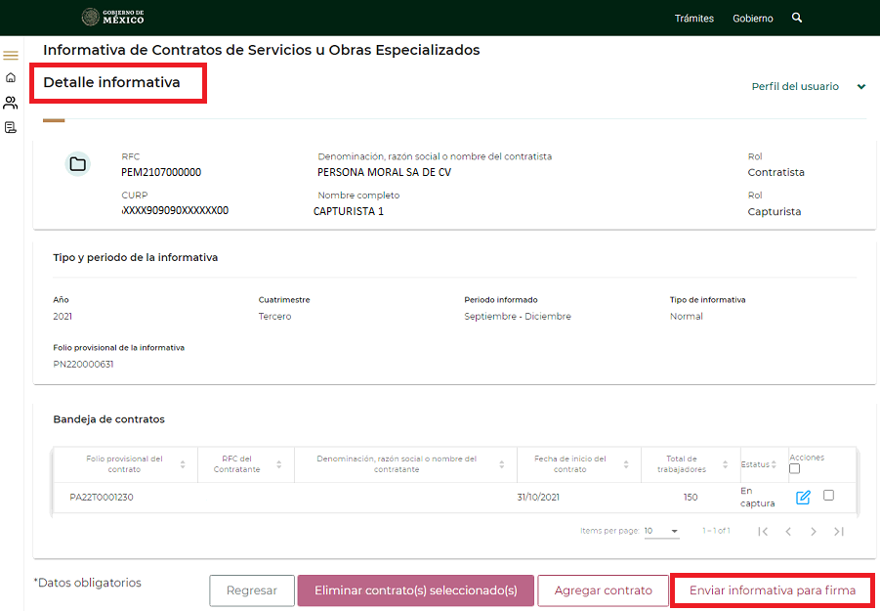The height and width of the screenshot is (611, 880).
Task: Open Gobierno menu in header
Action: coord(753,19)
